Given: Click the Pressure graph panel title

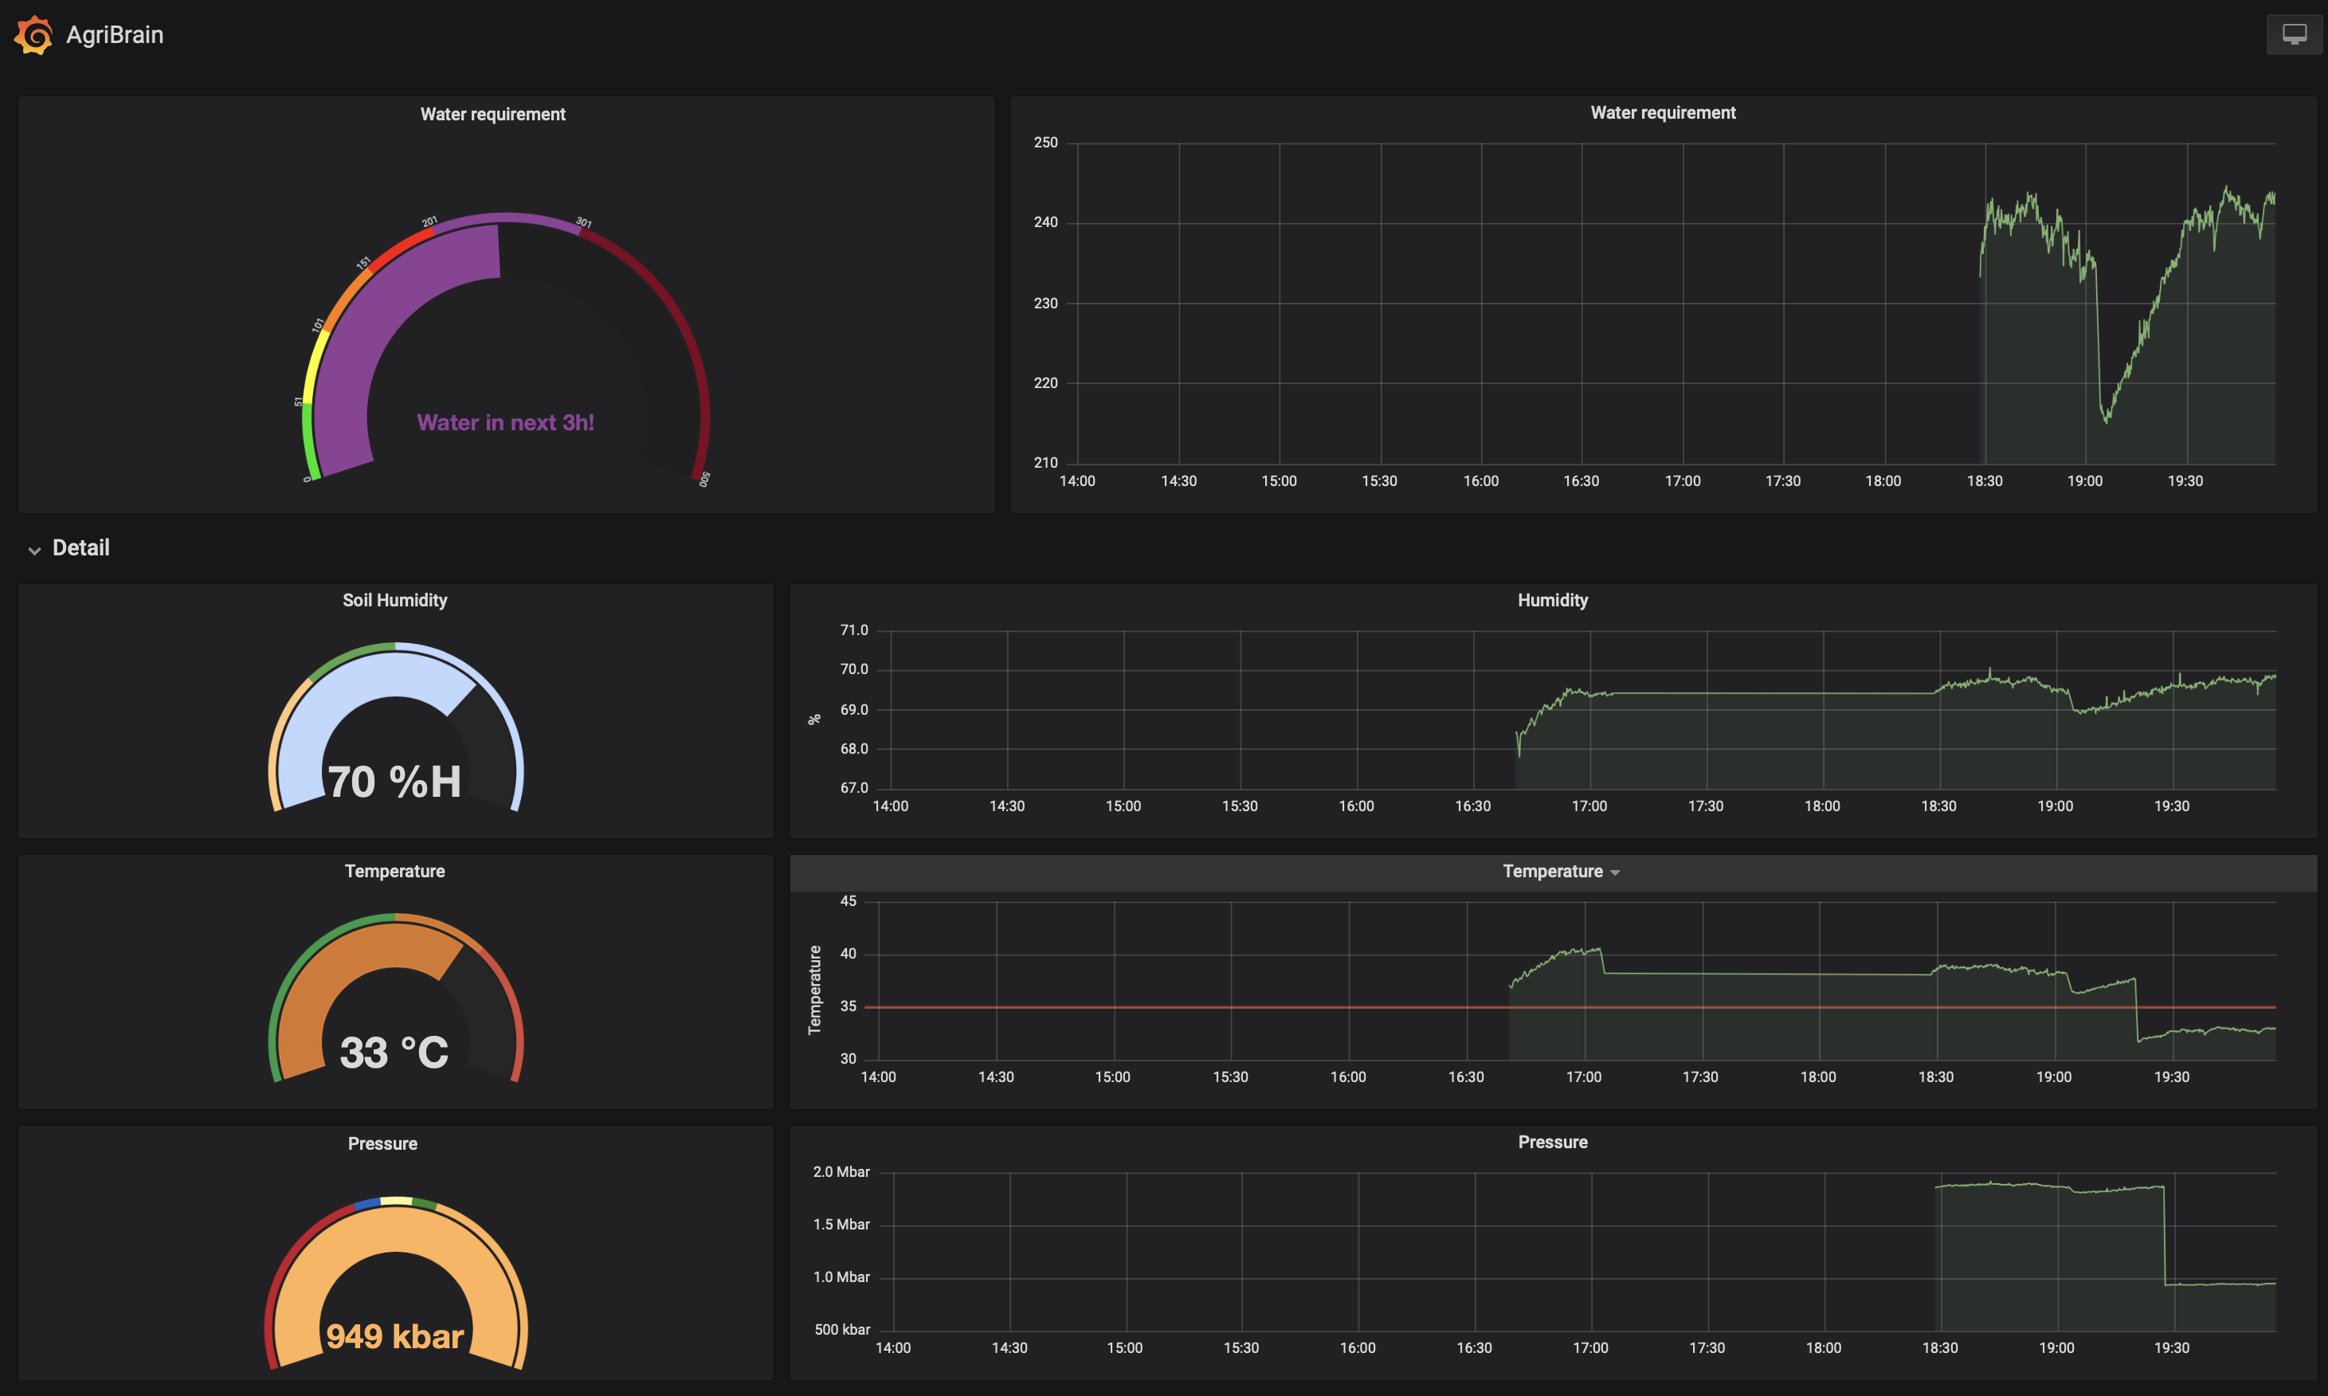Looking at the screenshot, I should pyautogui.click(x=1552, y=1142).
